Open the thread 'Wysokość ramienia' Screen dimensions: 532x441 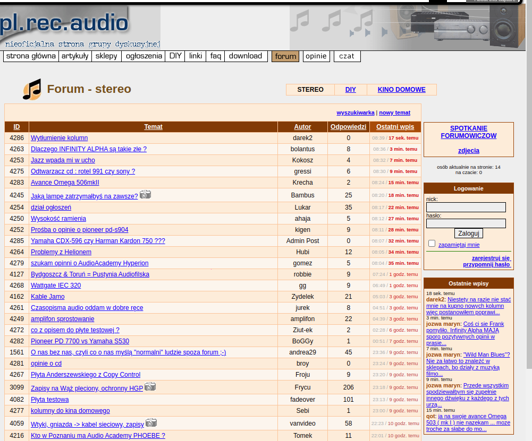(58, 219)
